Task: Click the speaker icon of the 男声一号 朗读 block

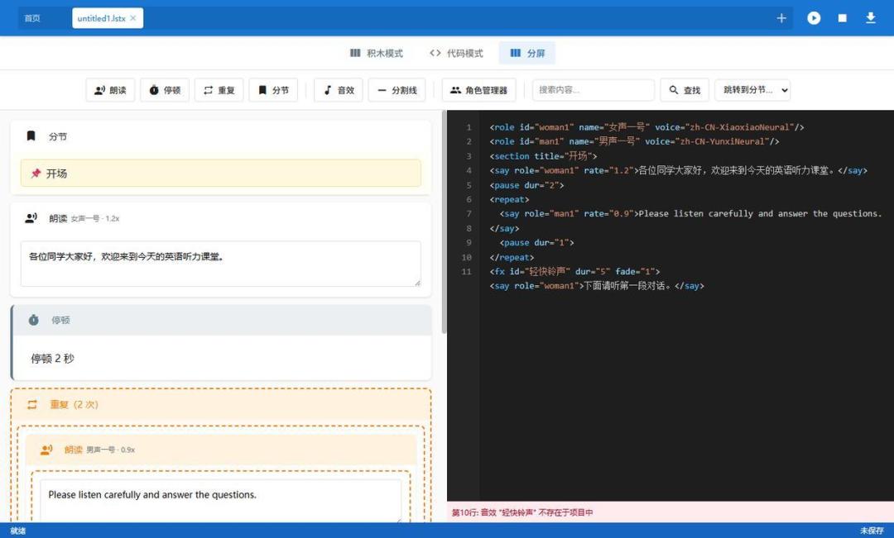Action: click(46, 450)
